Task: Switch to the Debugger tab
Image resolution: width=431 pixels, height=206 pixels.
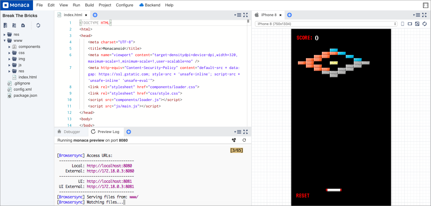Action: coord(71,132)
